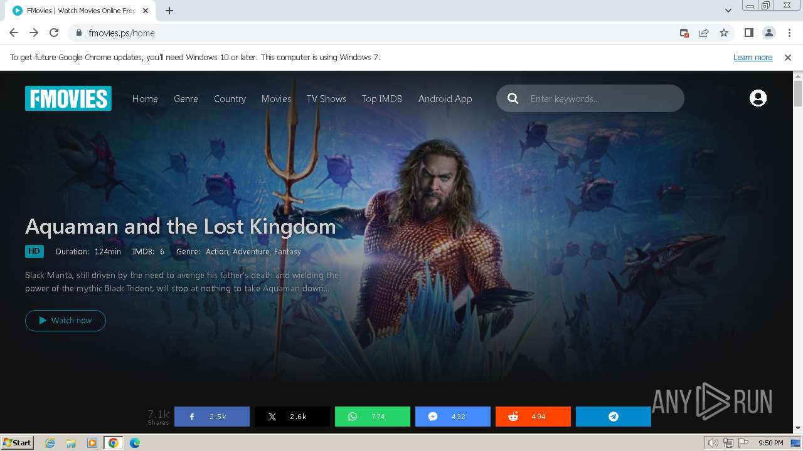Open the tab search dropdown arrow
This screenshot has height=451, width=803.
coord(728,11)
